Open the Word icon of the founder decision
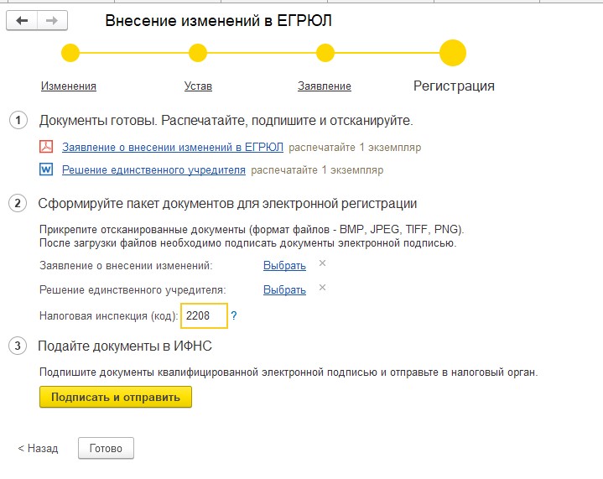Screen dimensions: 603x479 pyautogui.click(x=46, y=169)
